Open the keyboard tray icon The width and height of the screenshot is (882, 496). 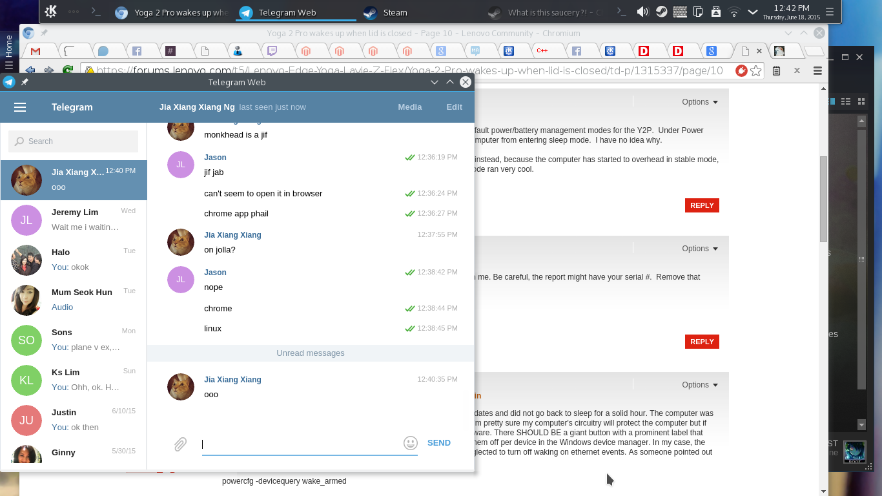(x=679, y=12)
